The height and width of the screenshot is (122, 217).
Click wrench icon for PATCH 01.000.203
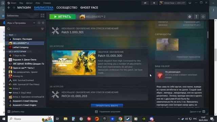[x=55, y=95]
